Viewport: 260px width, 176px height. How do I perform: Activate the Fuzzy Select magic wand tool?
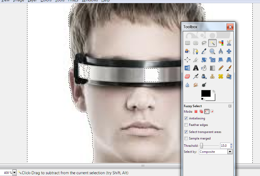[213, 43]
